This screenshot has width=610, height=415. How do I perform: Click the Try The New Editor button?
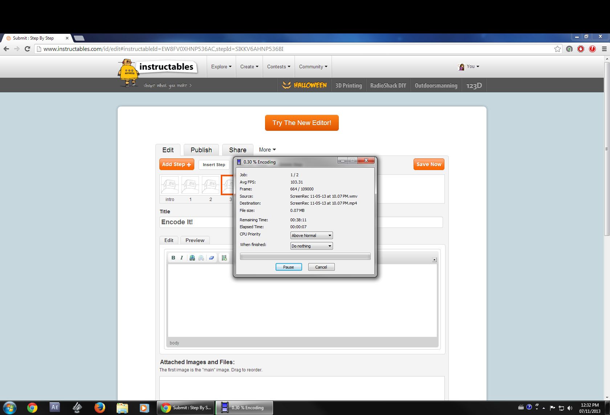[302, 122]
